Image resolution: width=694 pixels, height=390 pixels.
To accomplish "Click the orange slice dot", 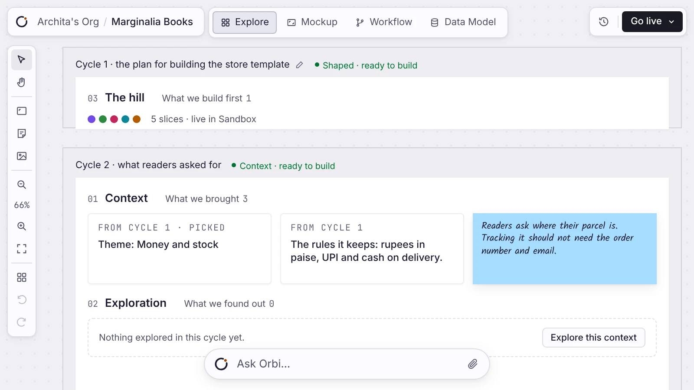I will (137, 119).
